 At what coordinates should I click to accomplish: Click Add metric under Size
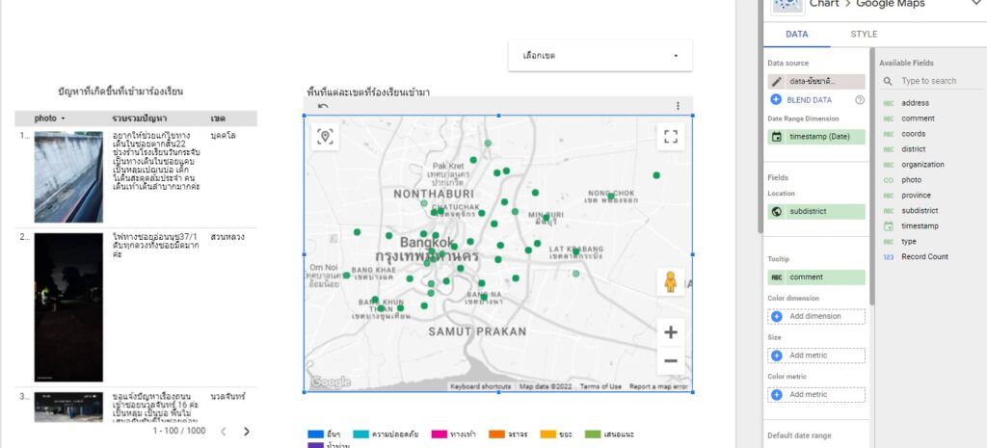click(x=815, y=356)
